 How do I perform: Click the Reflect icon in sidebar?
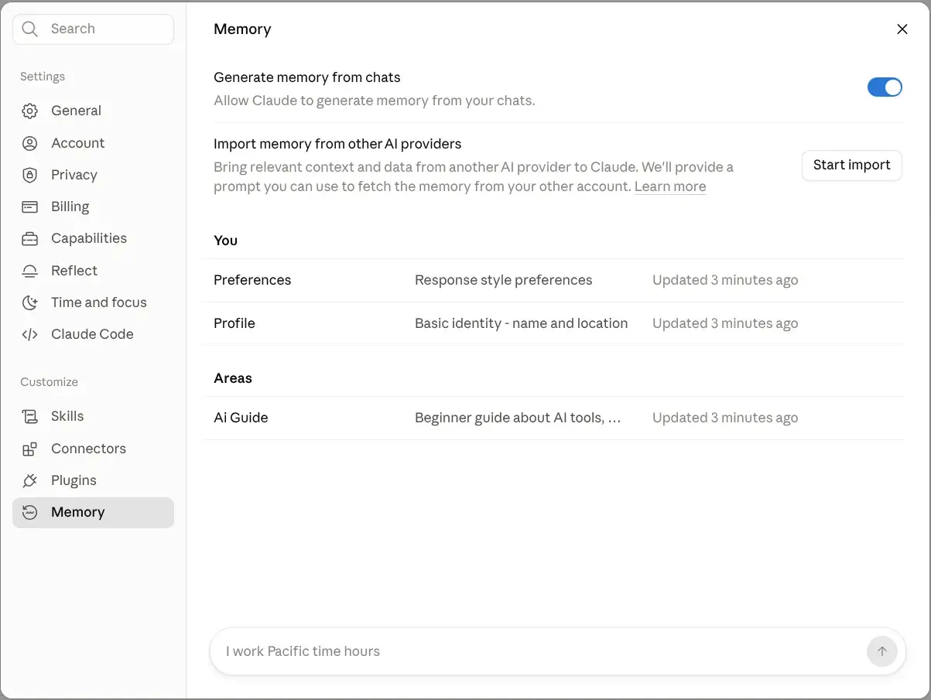[x=29, y=271]
